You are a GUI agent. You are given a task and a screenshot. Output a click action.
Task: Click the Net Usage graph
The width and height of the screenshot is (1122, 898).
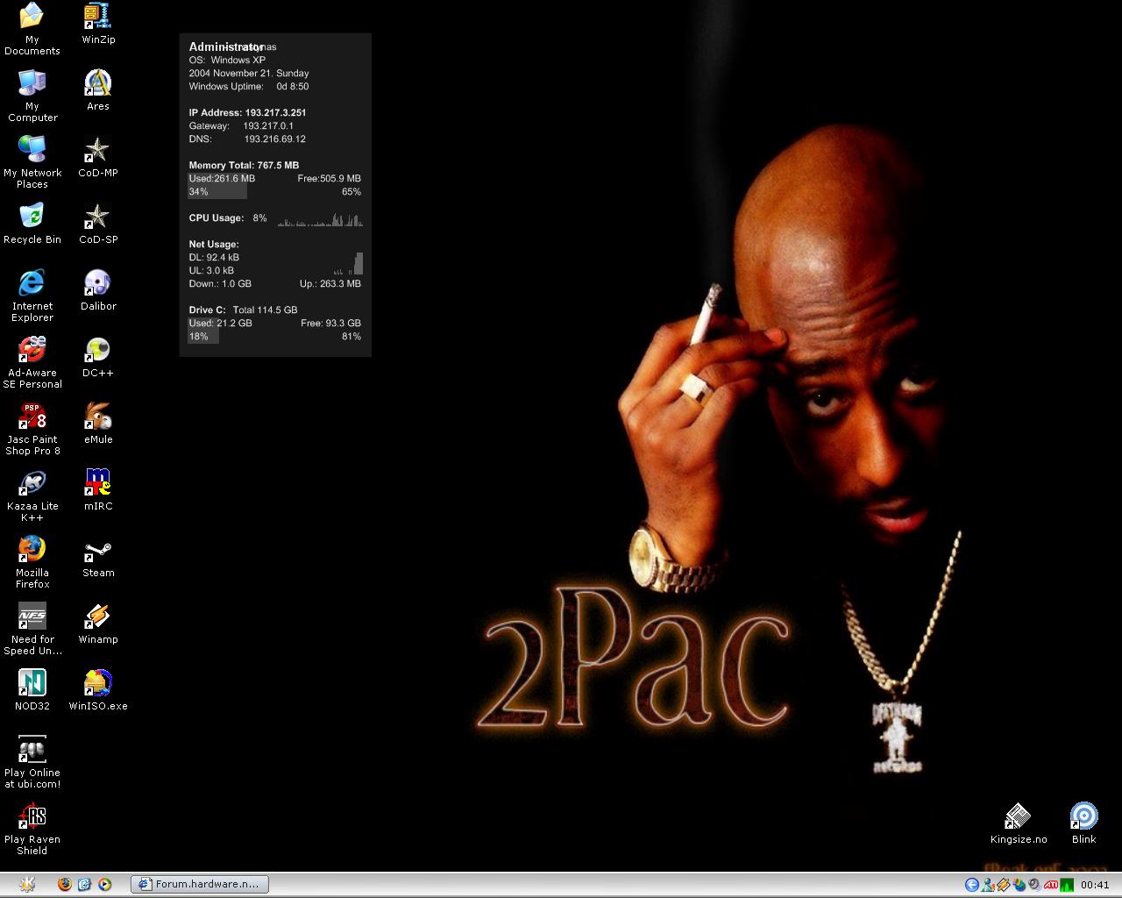tap(349, 263)
